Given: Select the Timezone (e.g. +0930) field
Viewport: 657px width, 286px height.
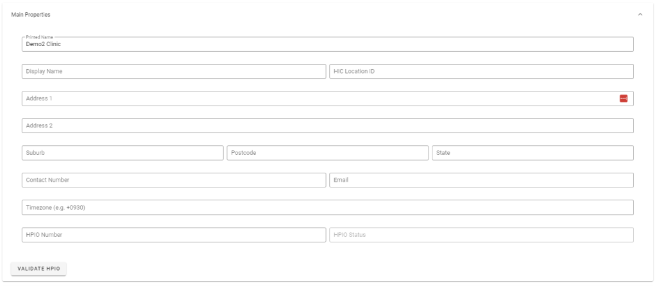Looking at the screenshot, I should click(x=327, y=207).
